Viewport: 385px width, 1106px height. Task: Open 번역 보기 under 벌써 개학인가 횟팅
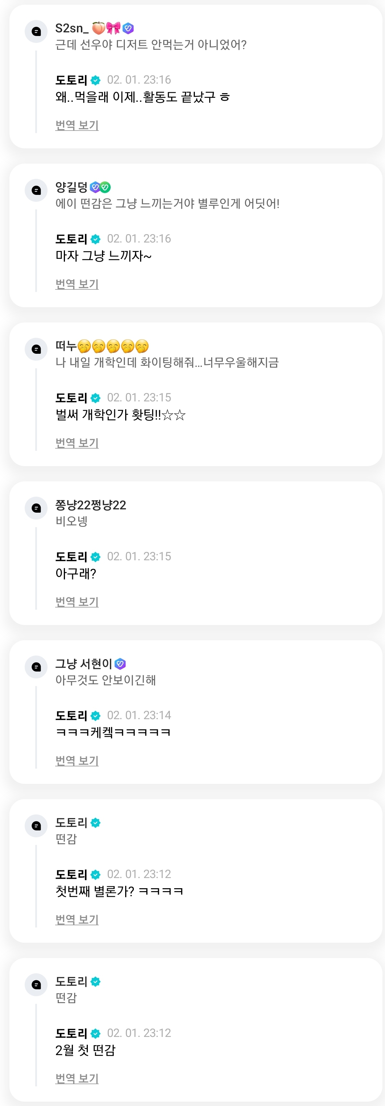[x=77, y=443]
